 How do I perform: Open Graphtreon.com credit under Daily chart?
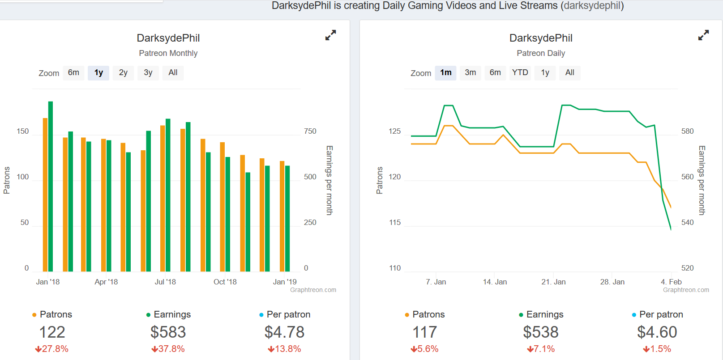pos(686,290)
